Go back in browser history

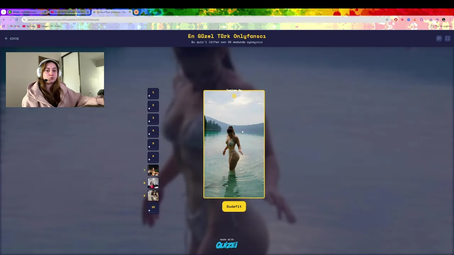(4, 19)
